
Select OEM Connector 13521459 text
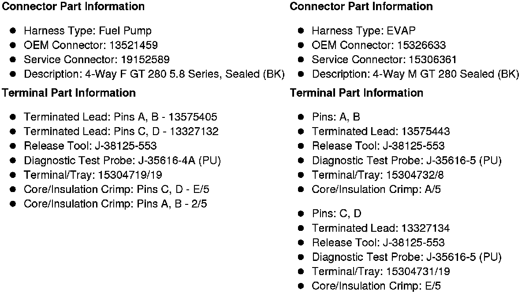click(91, 45)
